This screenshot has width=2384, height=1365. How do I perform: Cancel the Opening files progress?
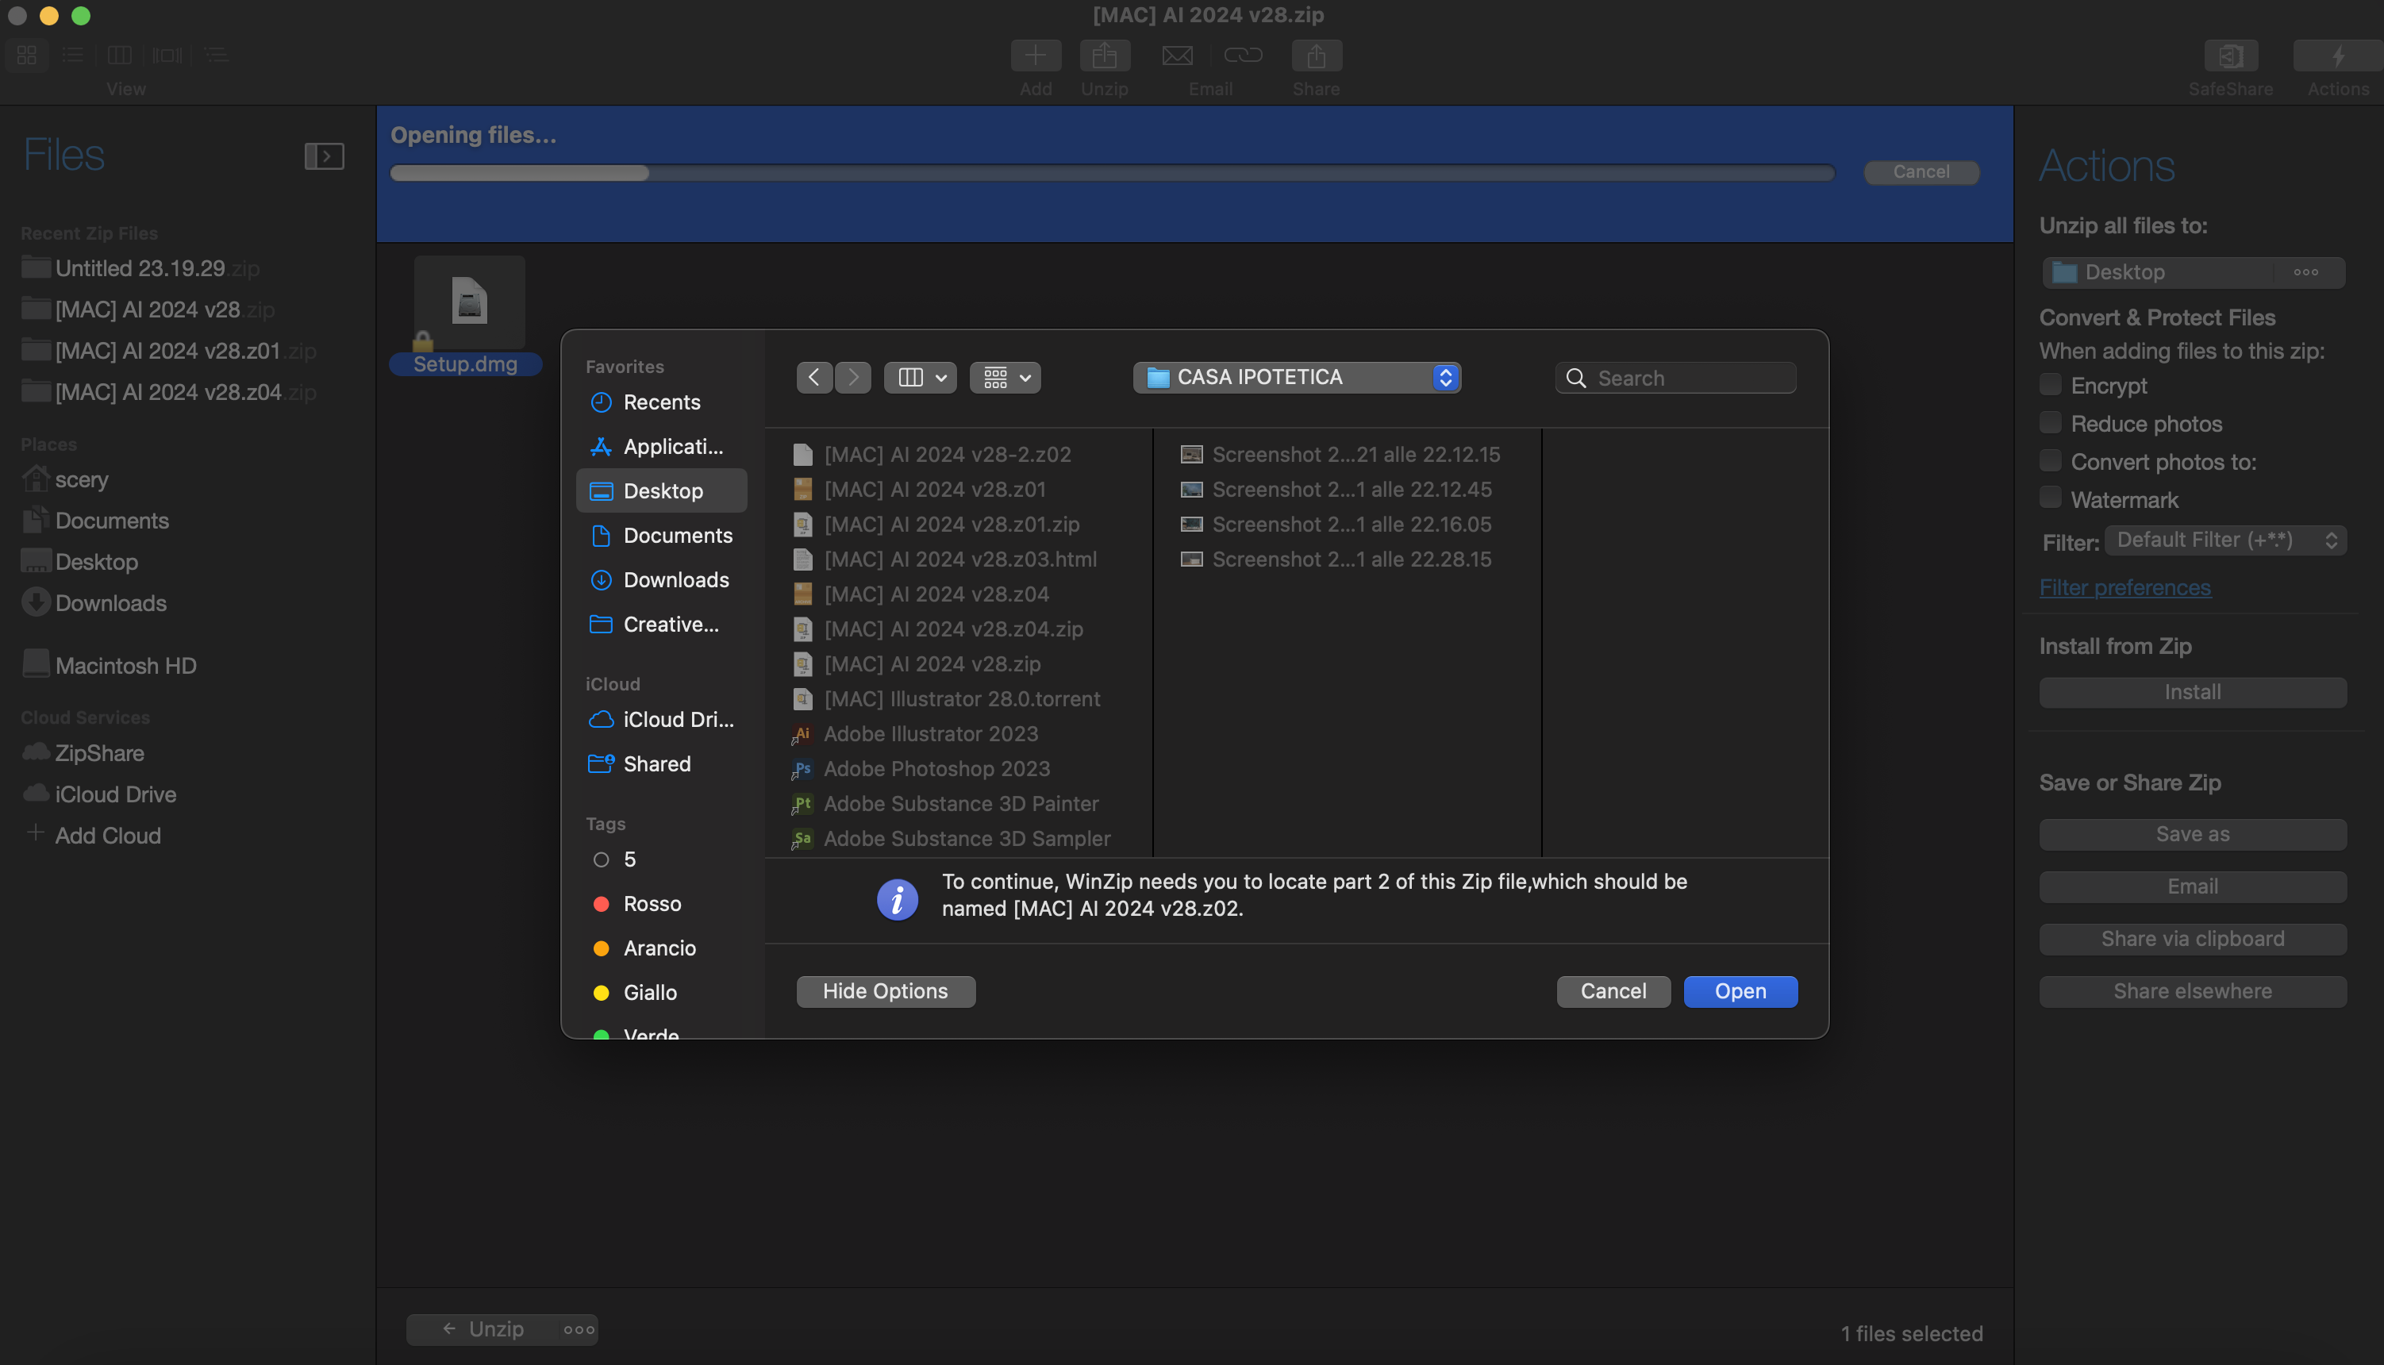coord(1921,172)
